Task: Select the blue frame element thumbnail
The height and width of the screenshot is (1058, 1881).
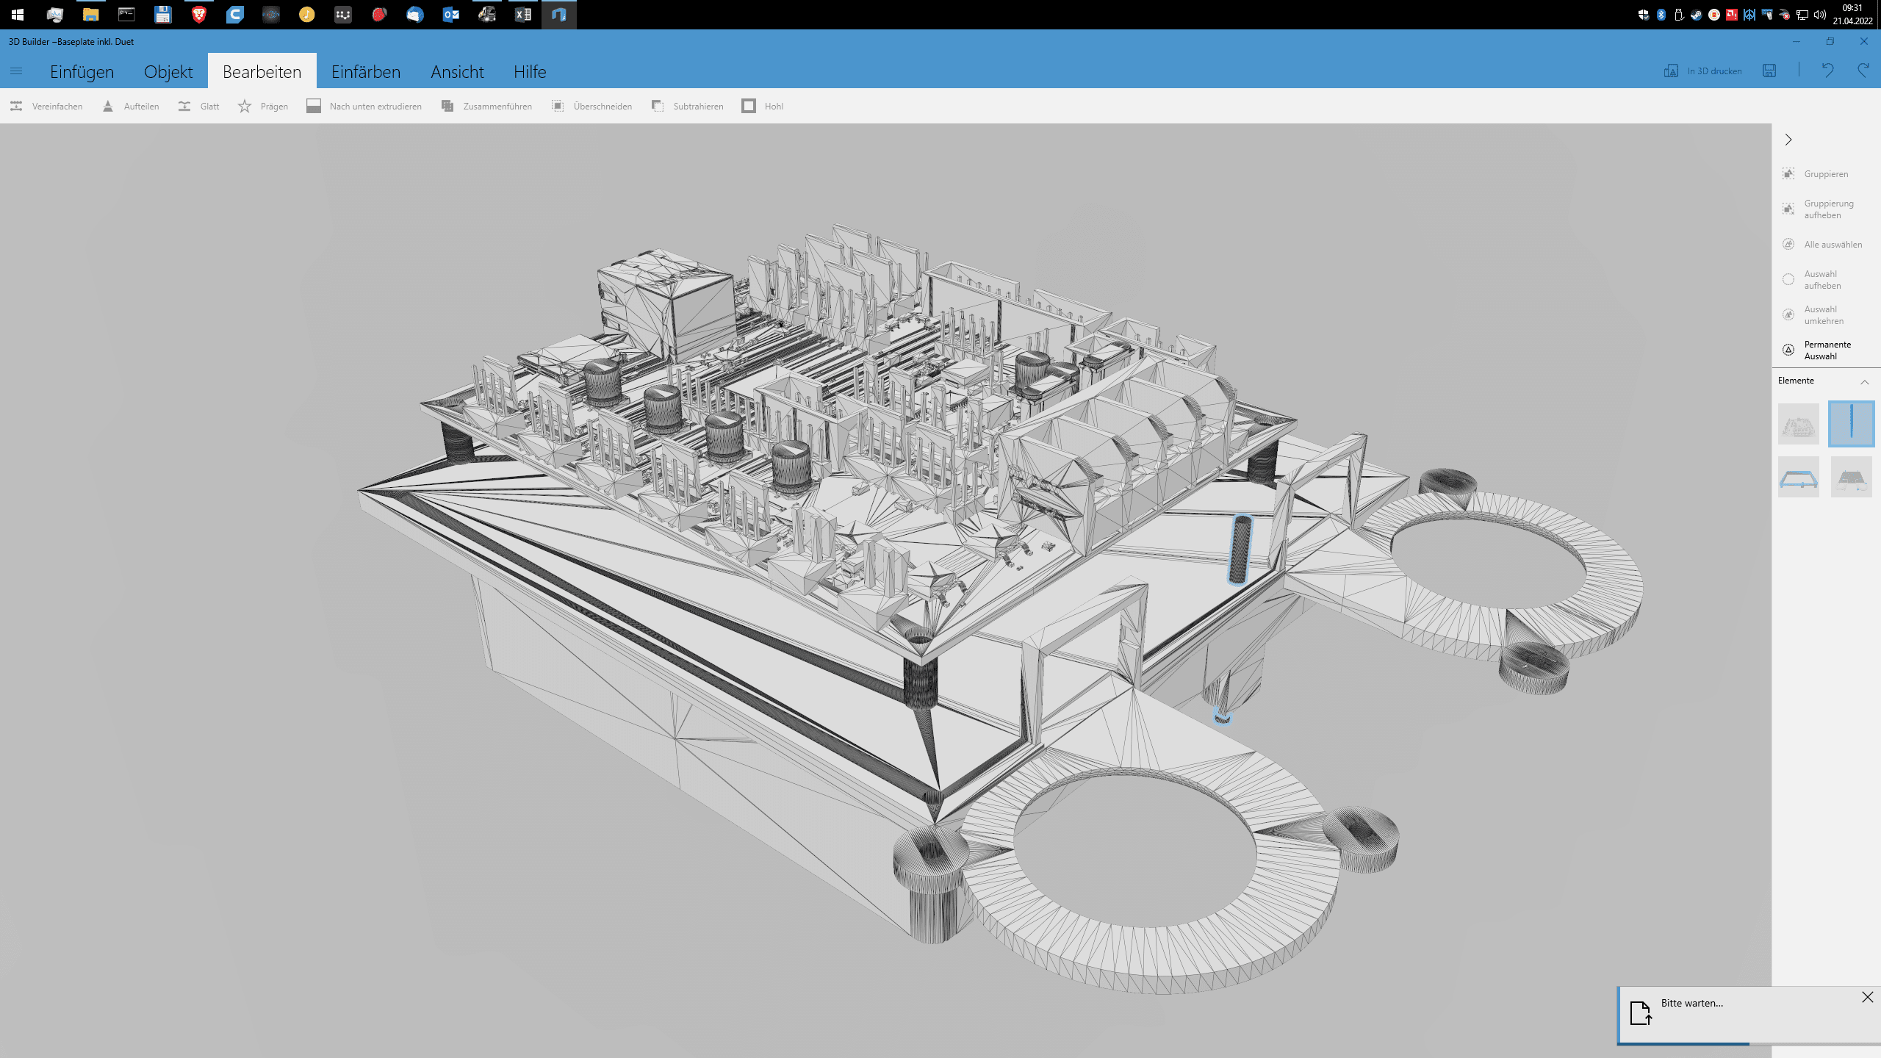Action: [1799, 477]
